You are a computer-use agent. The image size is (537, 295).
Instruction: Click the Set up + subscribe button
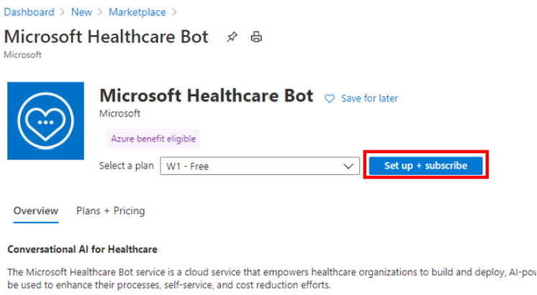click(425, 165)
